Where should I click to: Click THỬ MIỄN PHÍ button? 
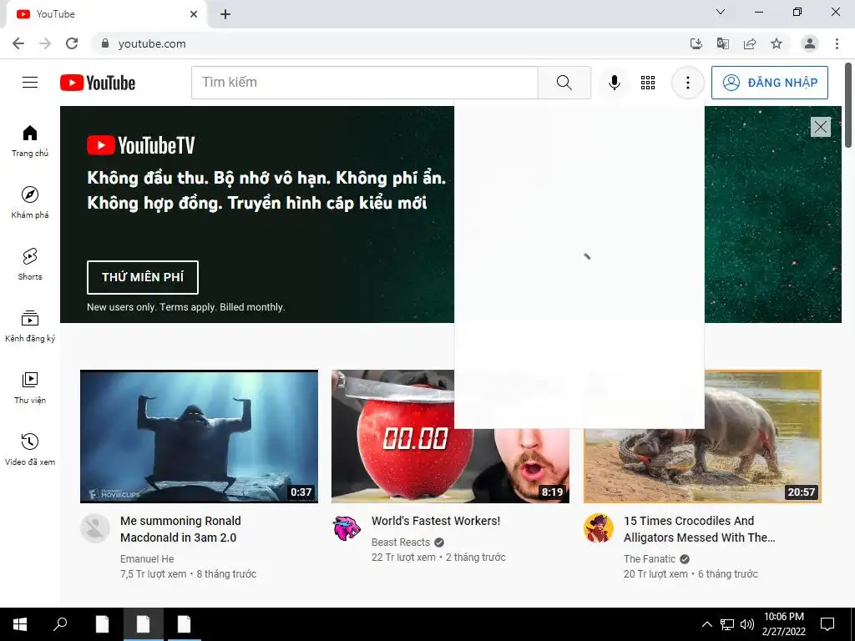(142, 277)
